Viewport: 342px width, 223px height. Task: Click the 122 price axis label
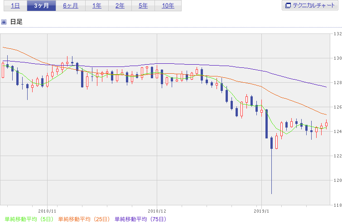(x=338, y=156)
